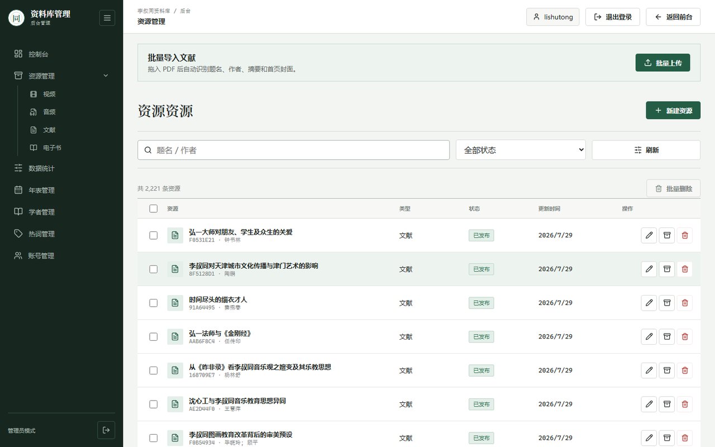Go to 账号管理 in sidebar

61,255
